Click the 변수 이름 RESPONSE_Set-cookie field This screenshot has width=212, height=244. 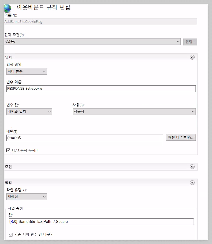pos(101,89)
